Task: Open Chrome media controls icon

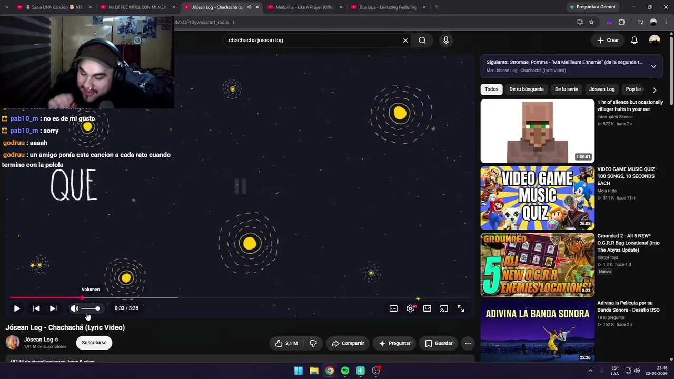Action: point(640,22)
